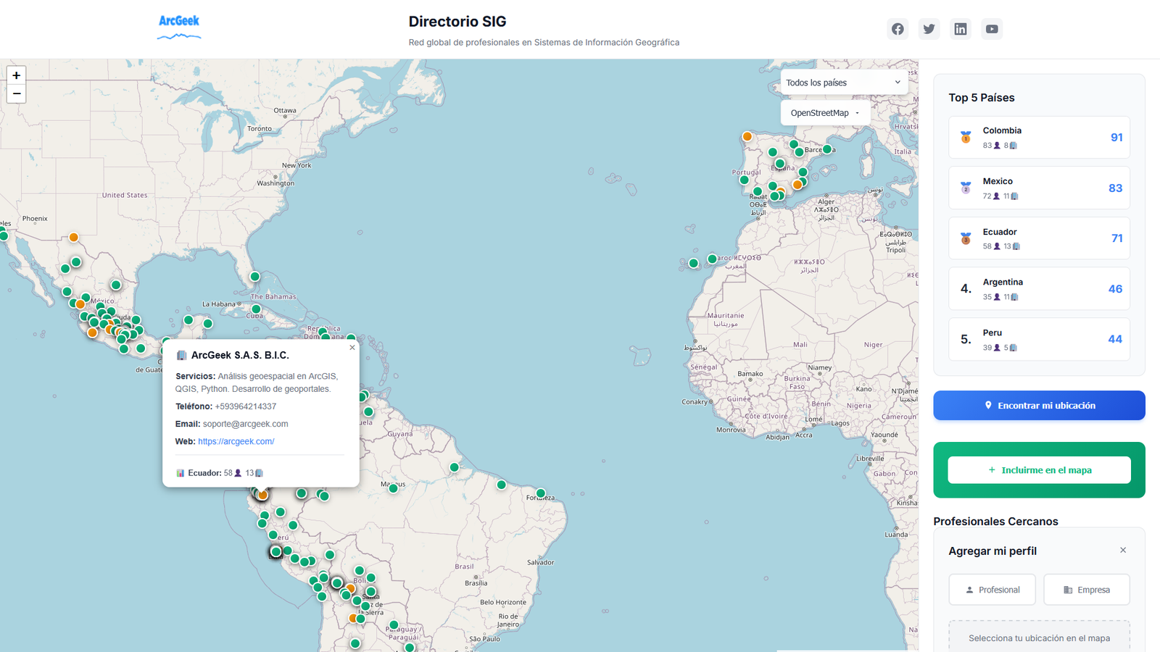1160x652 pixels.
Task: Click Peru's total count 44
Action: [1115, 339]
